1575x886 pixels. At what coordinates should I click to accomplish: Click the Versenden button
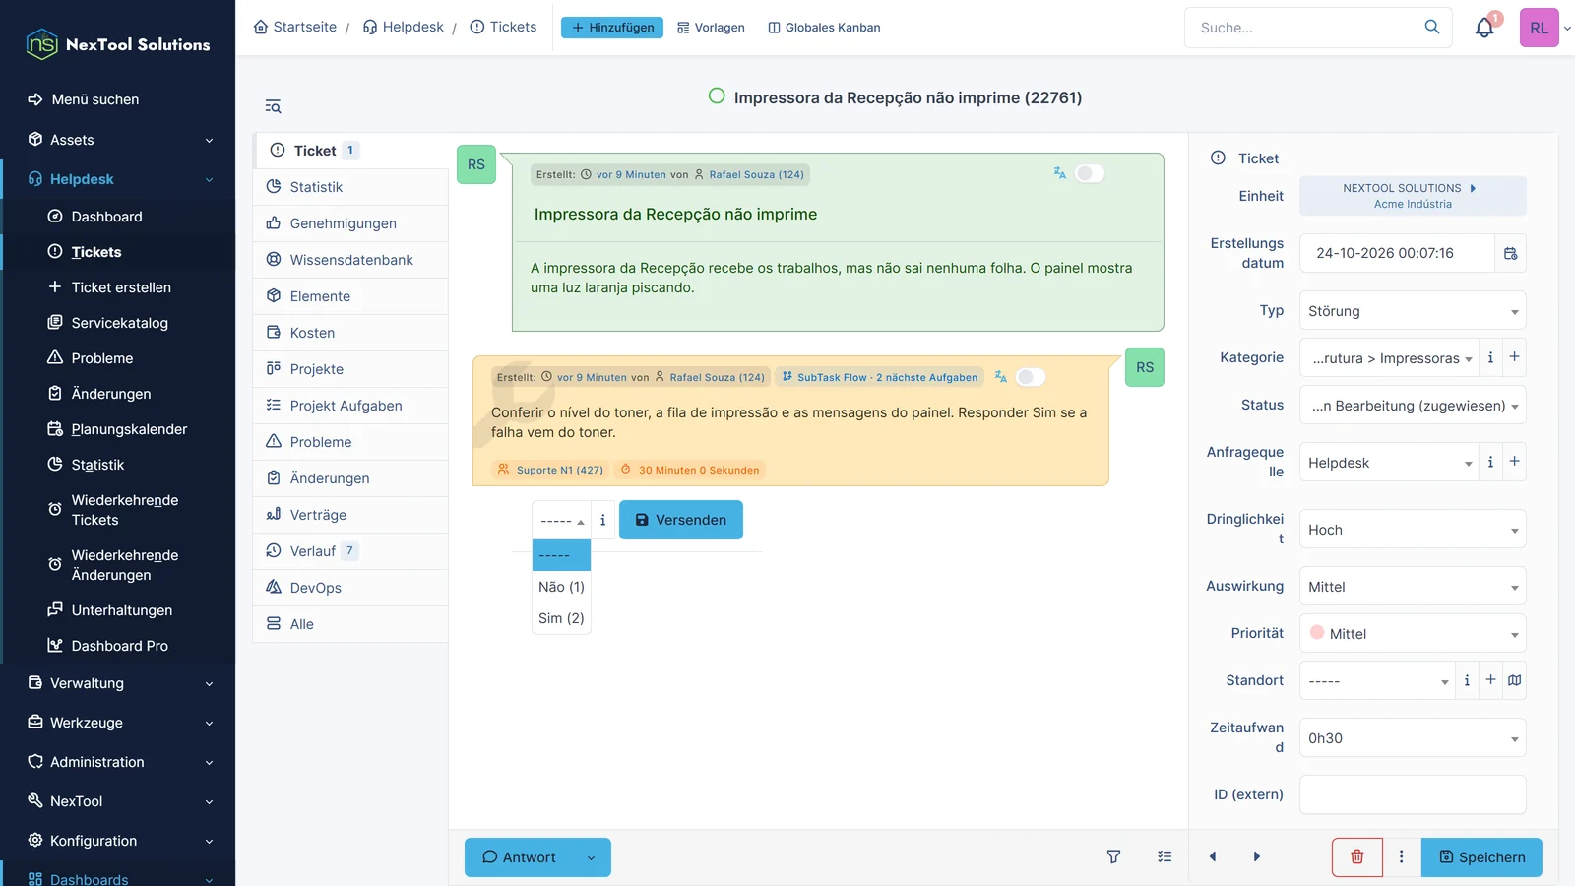681,520
